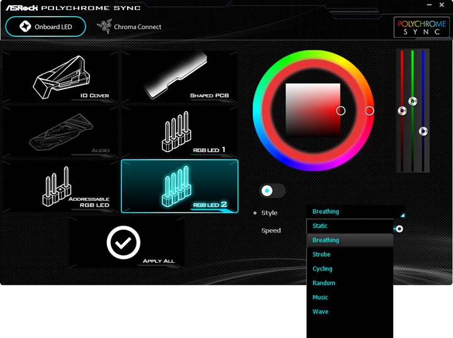Click the red channel slider handle
This screenshot has height=338, width=453.
(x=402, y=111)
